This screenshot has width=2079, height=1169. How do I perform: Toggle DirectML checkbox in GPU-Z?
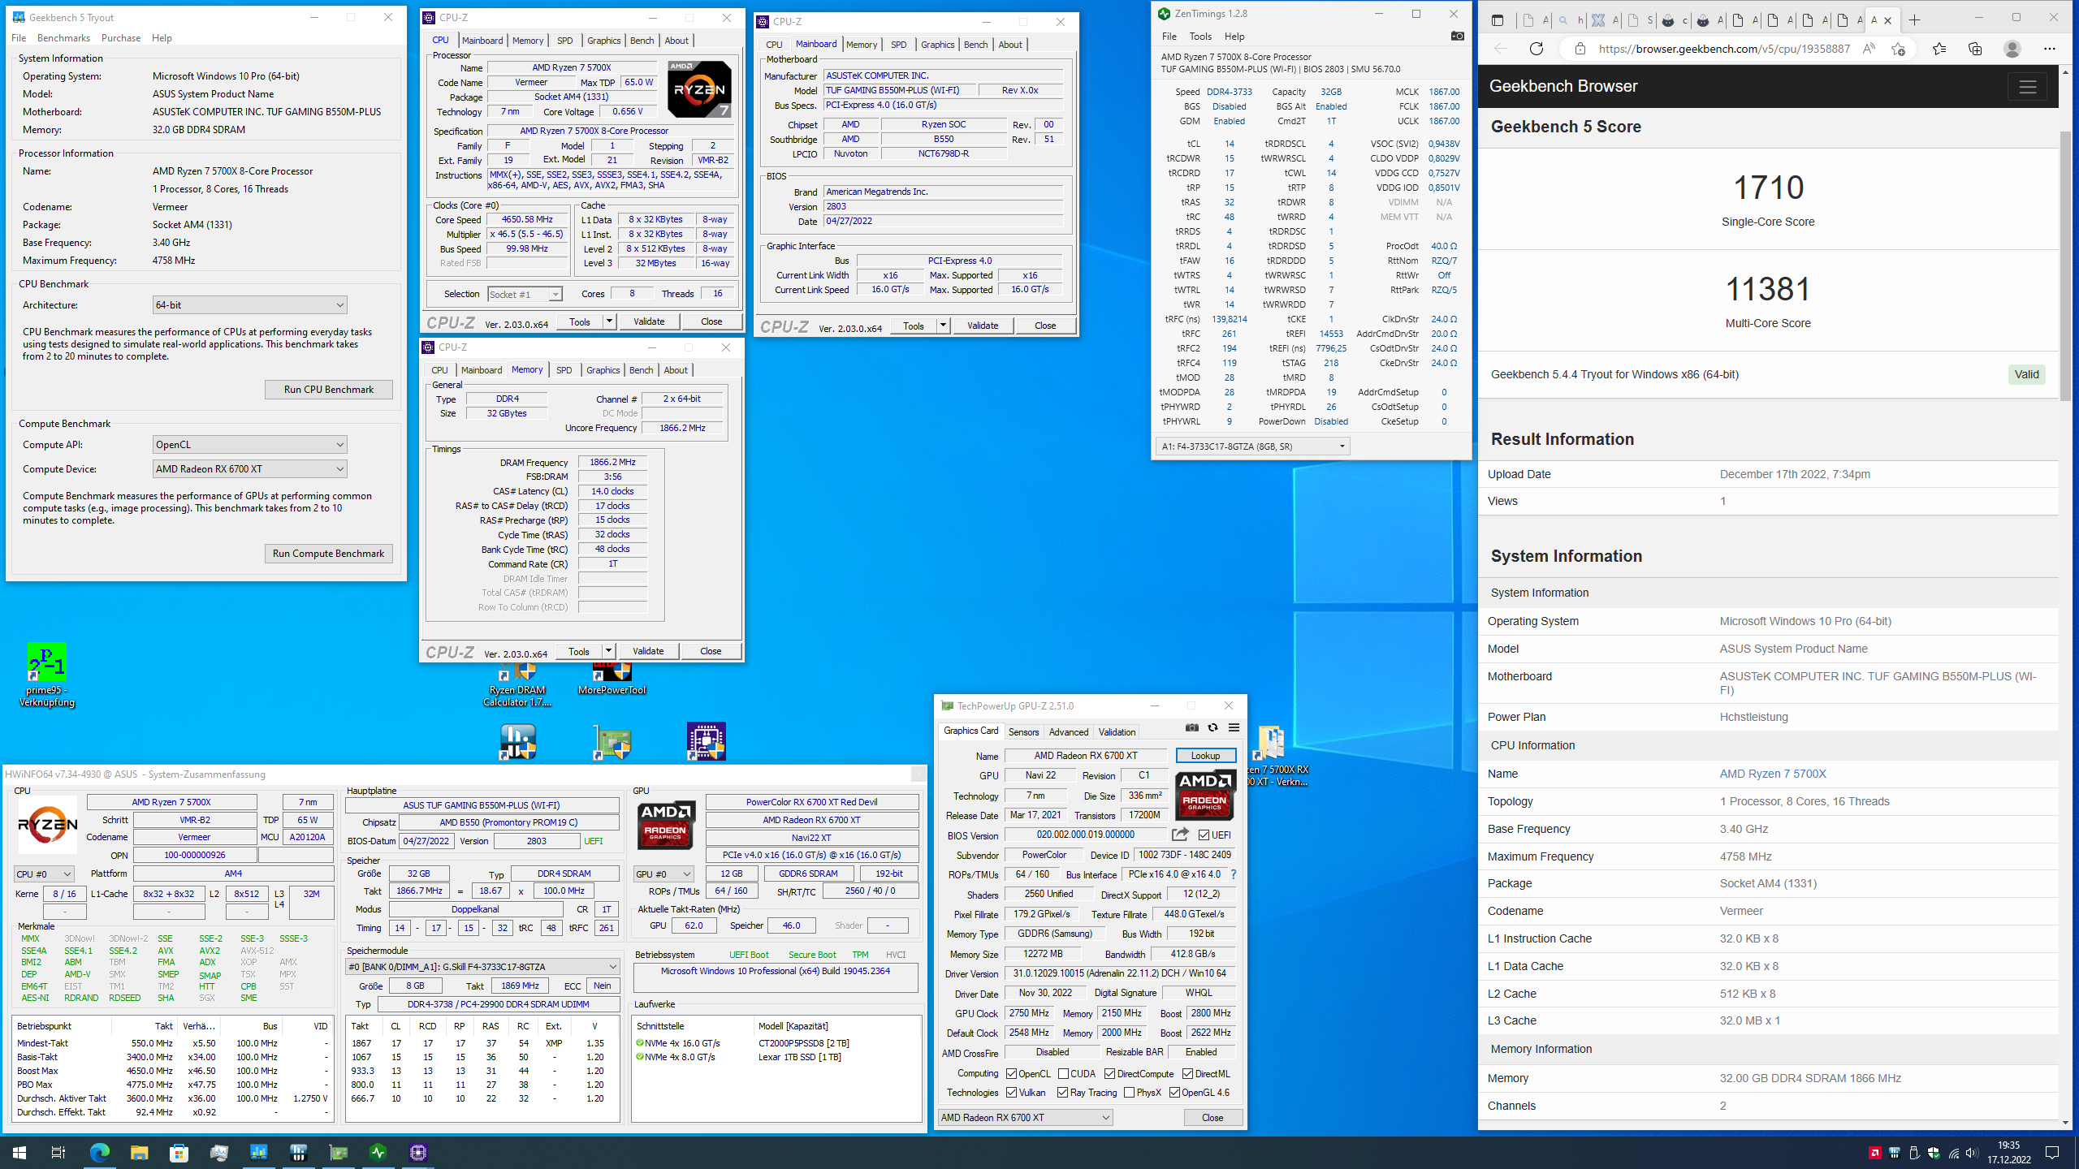pos(1187,1073)
